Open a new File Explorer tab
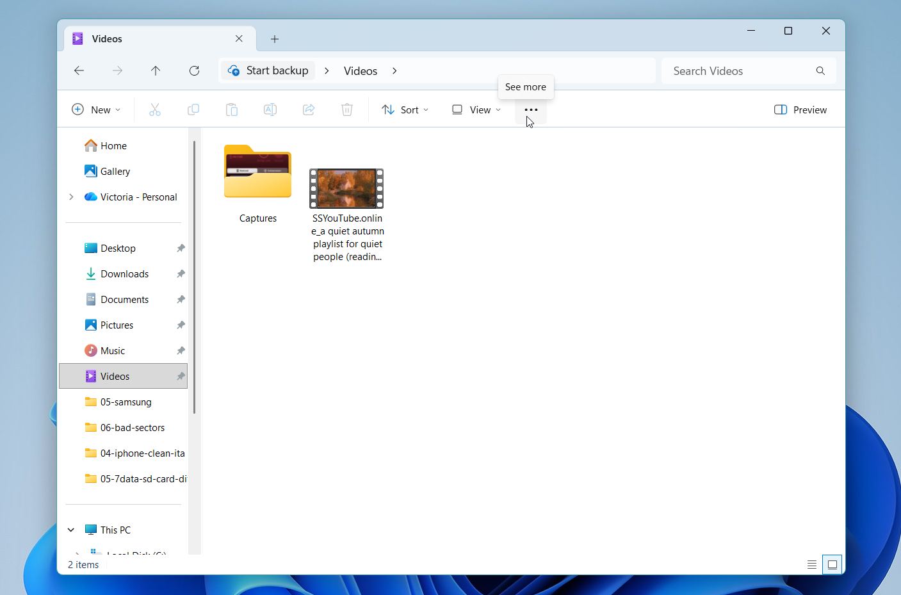The image size is (901, 595). pyautogui.click(x=274, y=39)
